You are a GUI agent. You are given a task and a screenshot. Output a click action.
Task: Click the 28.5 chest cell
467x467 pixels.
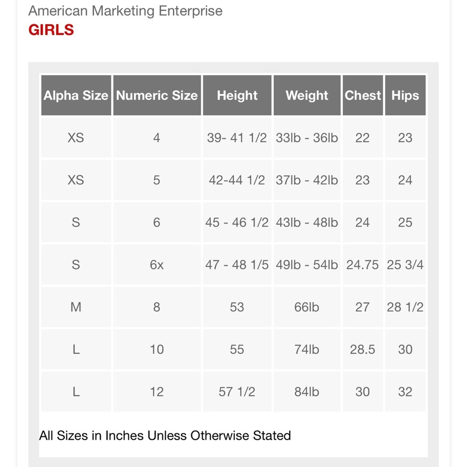pos(363,349)
